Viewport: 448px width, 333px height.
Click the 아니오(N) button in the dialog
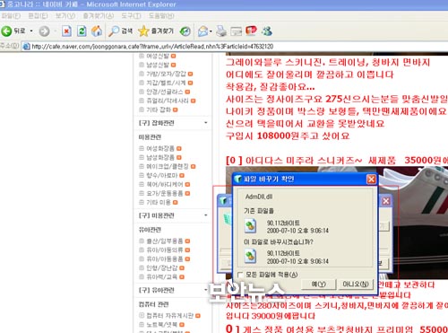click(x=356, y=284)
